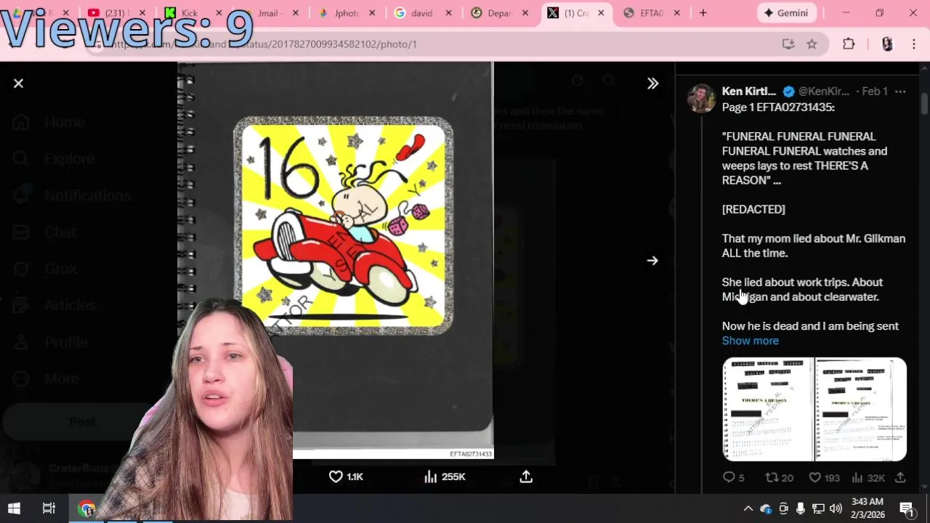
Task: Go to the next photo arrow
Action: [x=652, y=261]
